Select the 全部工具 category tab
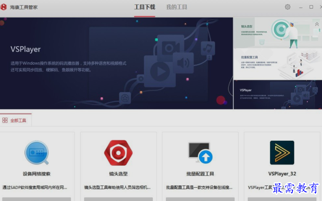This screenshot has height=201, width=322. pos(15,120)
